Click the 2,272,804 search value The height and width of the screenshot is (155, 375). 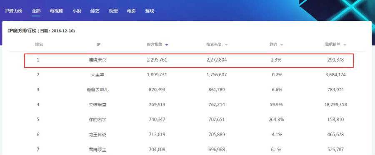216,60
